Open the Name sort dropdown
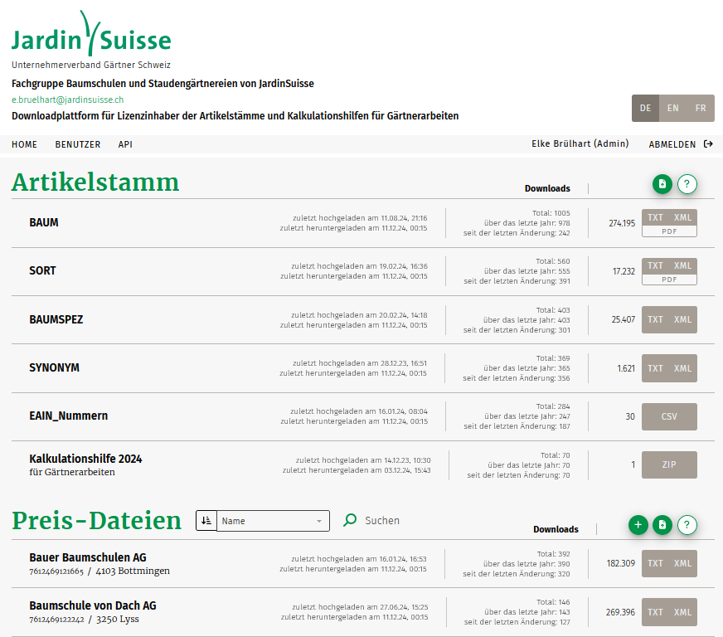This screenshot has width=723, height=637. coord(273,521)
